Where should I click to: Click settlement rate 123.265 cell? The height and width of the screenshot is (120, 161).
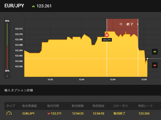(144, 114)
